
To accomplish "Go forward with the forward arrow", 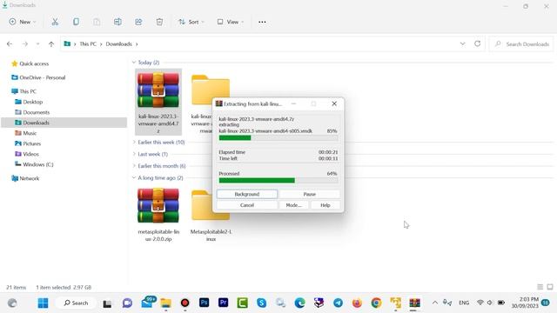I will click(x=25, y=44).
